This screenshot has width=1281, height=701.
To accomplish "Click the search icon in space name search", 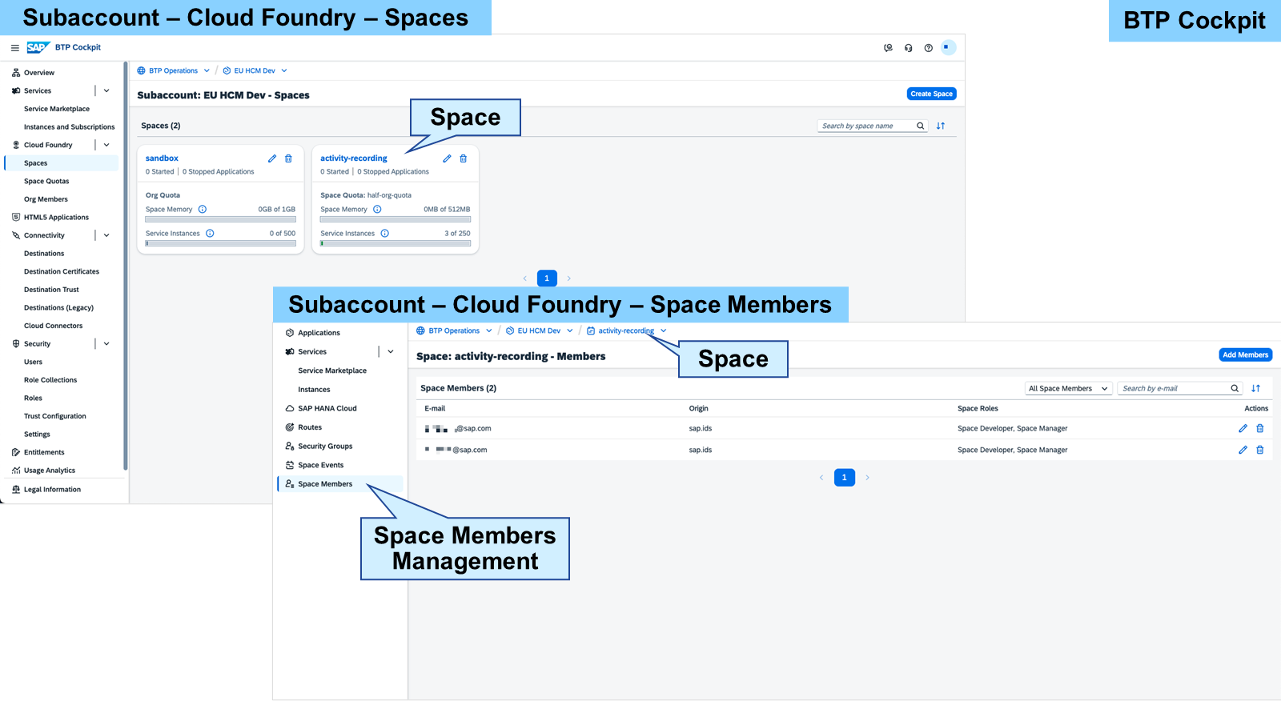I will point(921,126).
